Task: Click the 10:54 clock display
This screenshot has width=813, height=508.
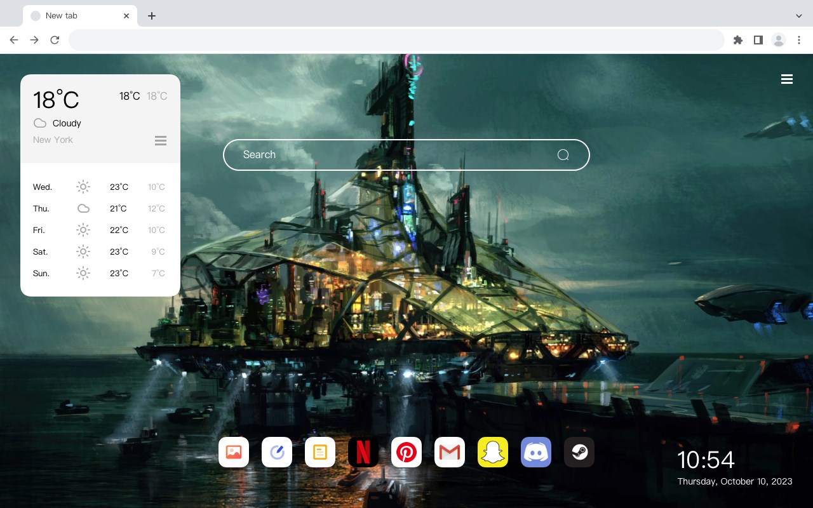Action: pos(706,460)
